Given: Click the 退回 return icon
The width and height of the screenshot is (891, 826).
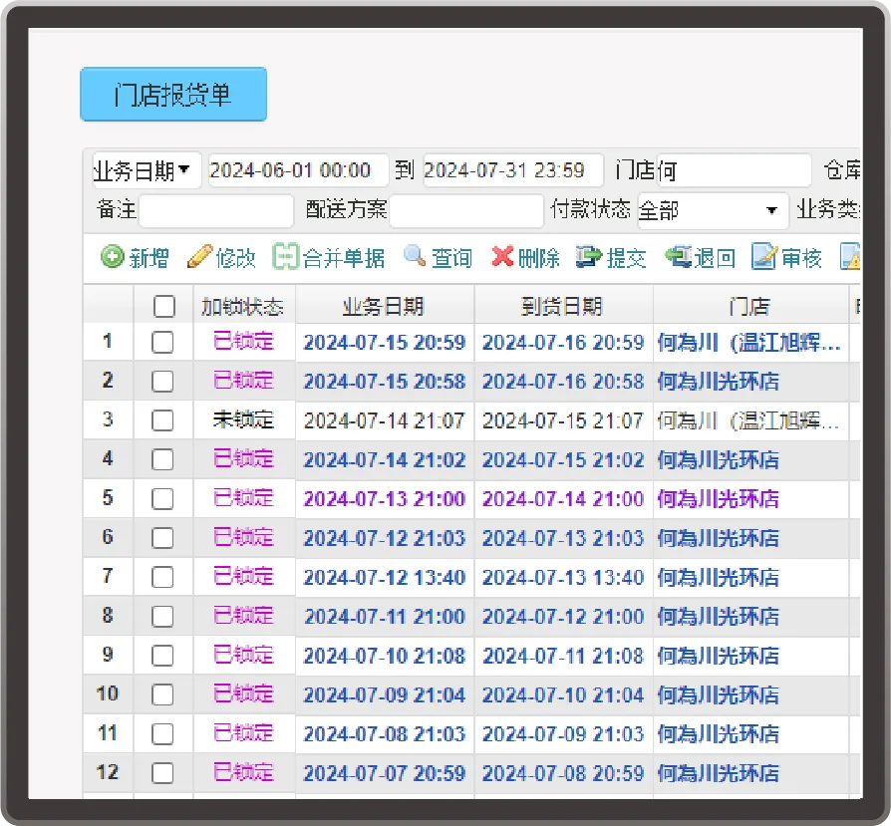Looking at the screenshot, I should pos(678,256).
